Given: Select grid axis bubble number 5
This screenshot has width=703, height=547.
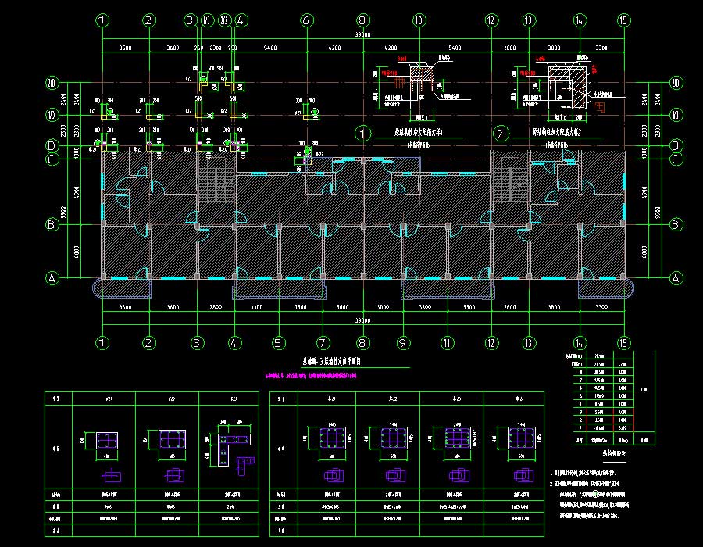Looking at the screenshot, I should coord(277,342).
